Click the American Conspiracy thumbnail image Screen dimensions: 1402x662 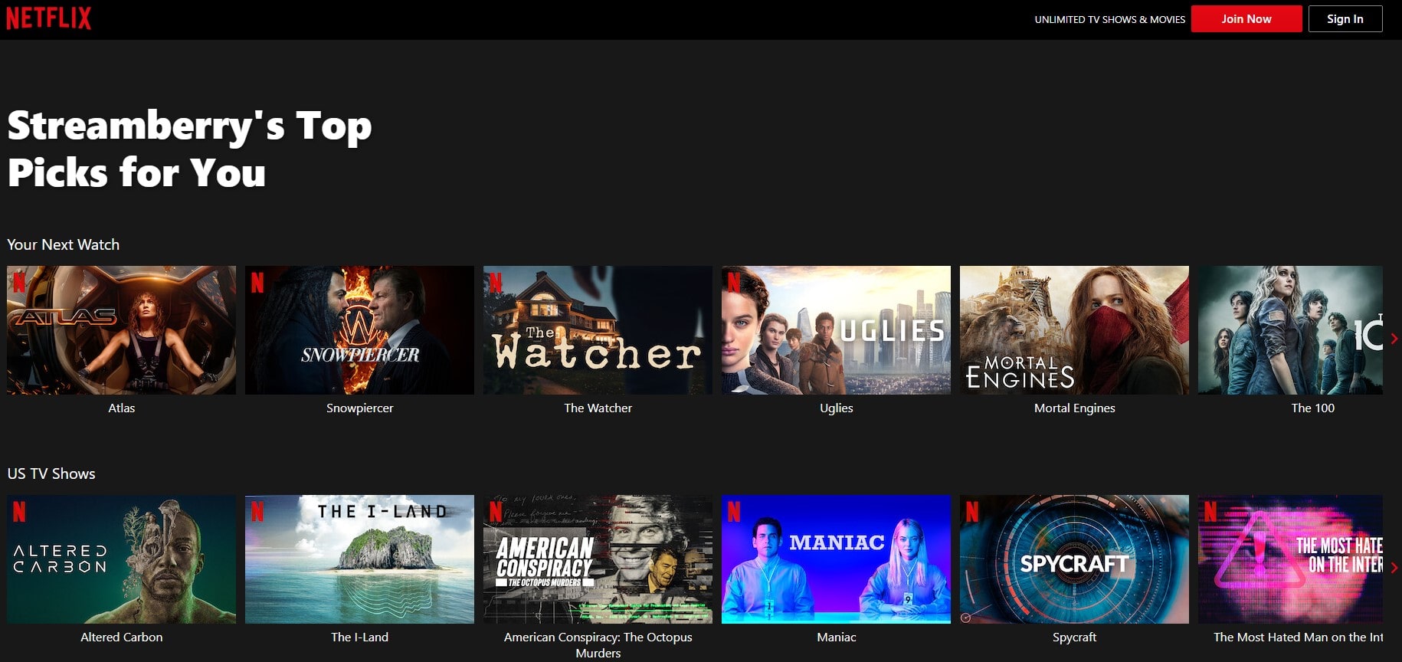pyautogui.click(x=598, y=559)
